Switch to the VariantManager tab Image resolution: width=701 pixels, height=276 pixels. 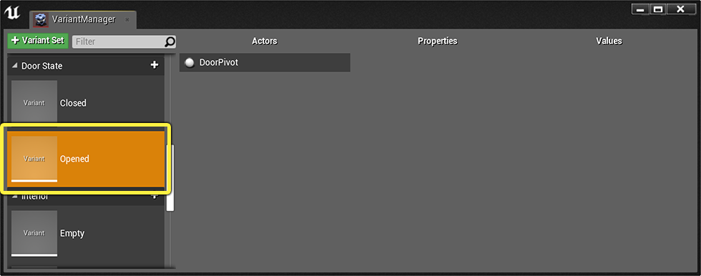point(83,19)
